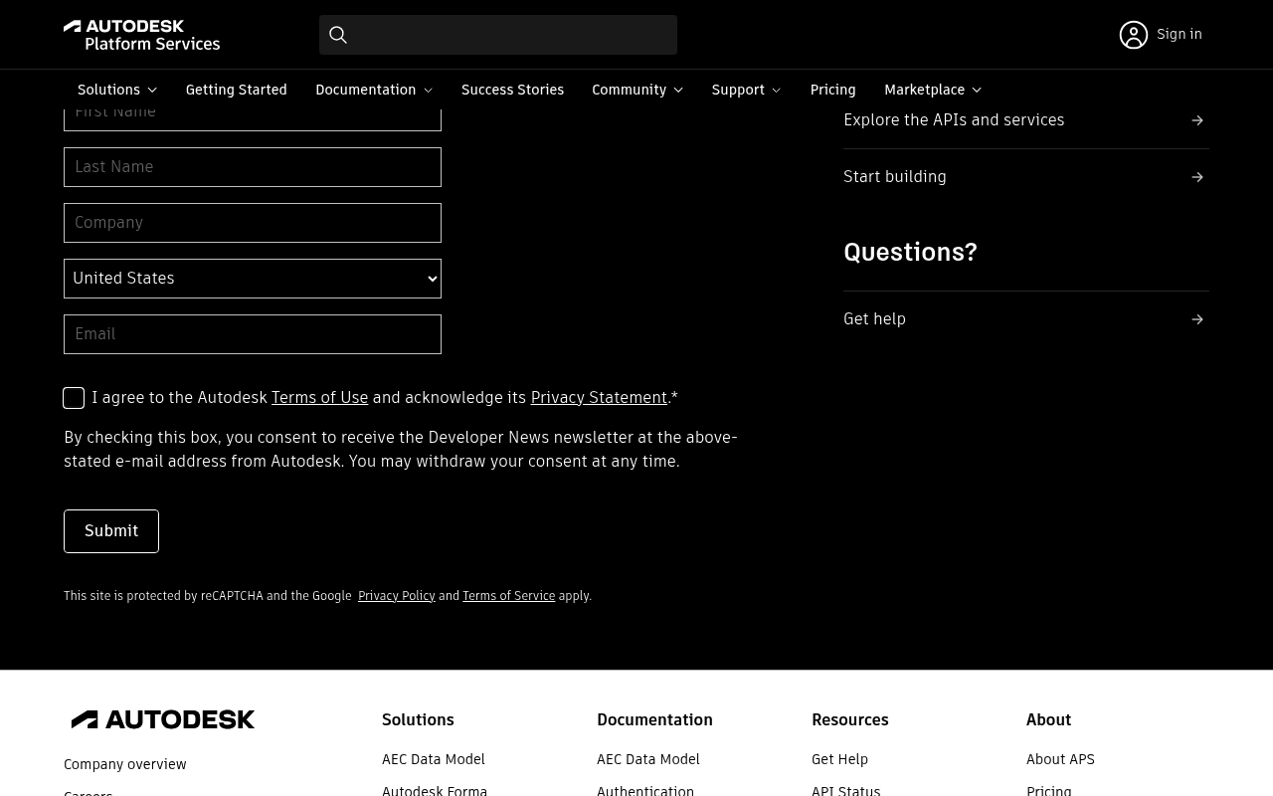The width and height of the screenshot is (1273, 796).
Task: Check the Terms of Use agreement checkbox
Action: (74, 398)
